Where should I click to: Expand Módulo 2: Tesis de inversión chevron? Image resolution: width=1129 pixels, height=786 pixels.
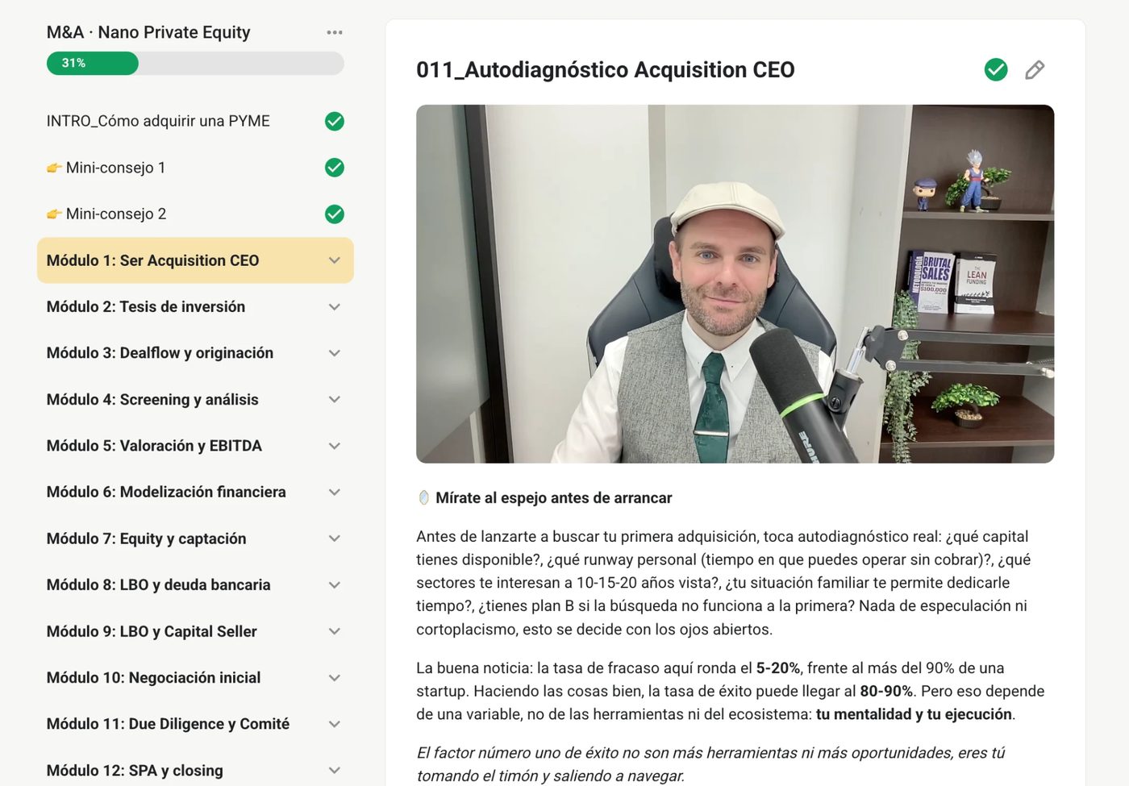point(335,307)
